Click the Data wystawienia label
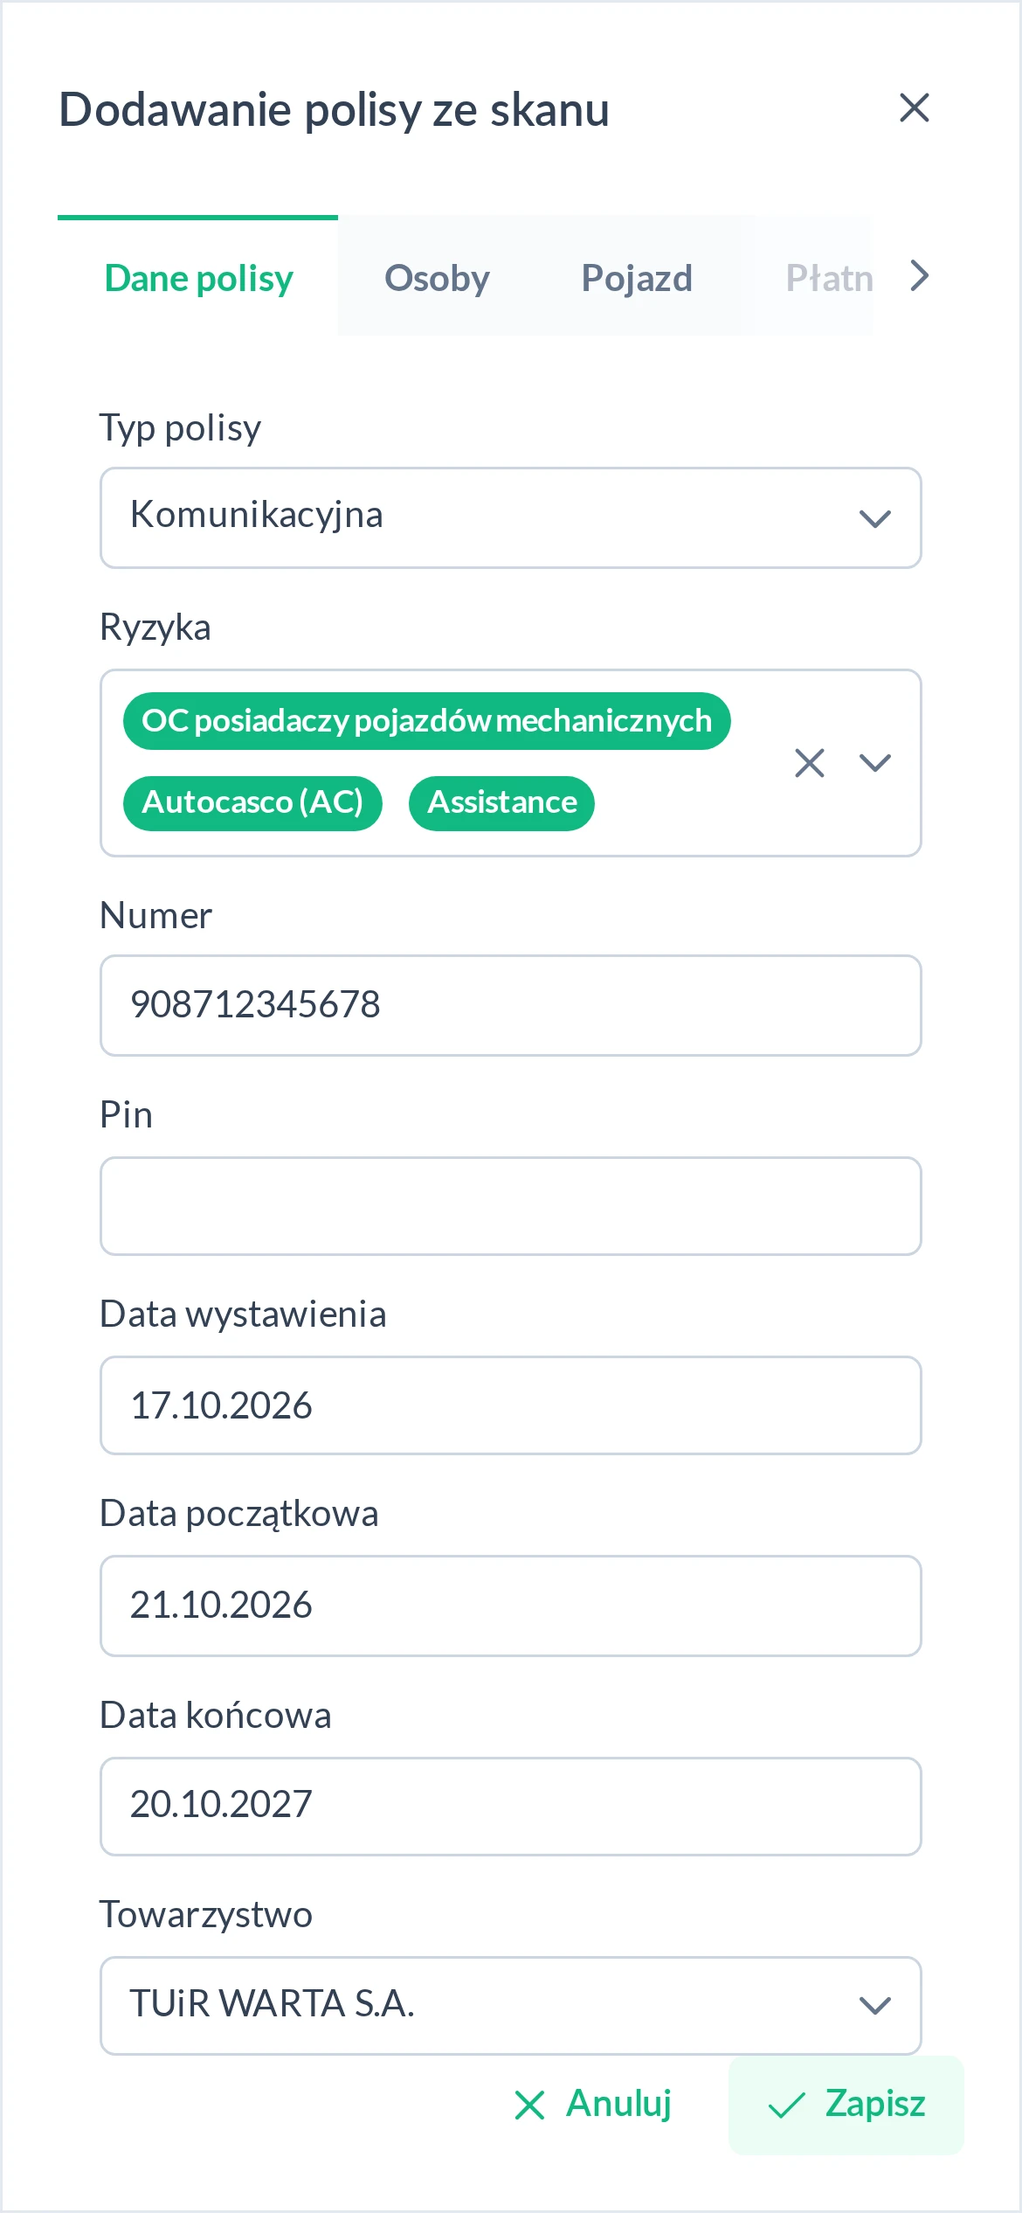Image resolution: width=1022 pixels, height=2213 pixels. (243, 1314)
